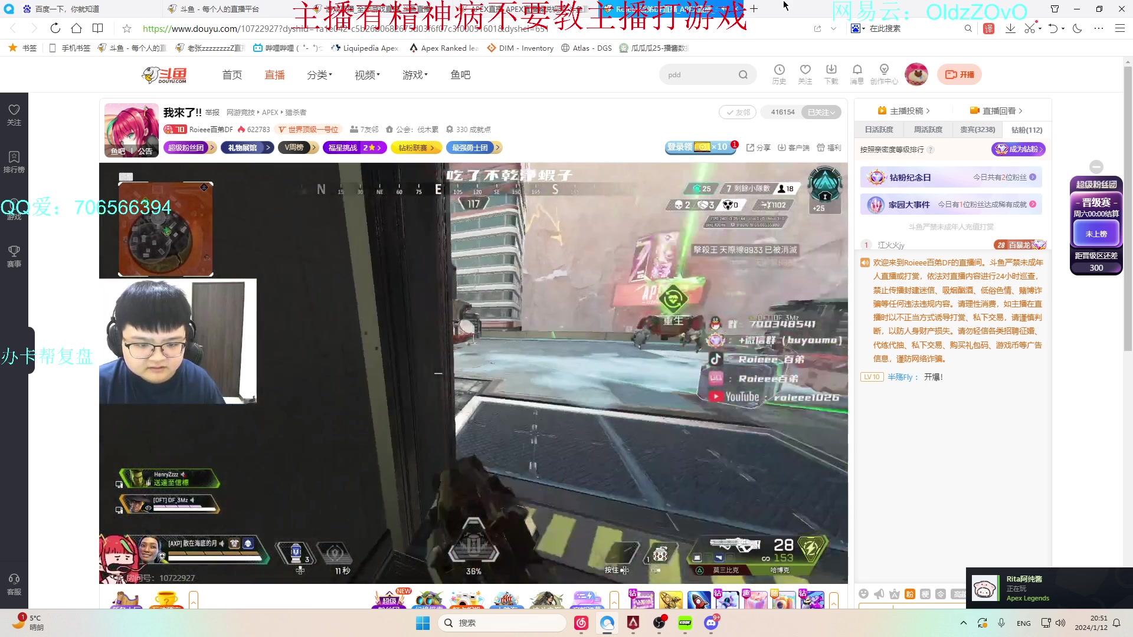Click the search magnifier in Douyu search box
Image resolution: width=1133 pixels, height=637 pixels.
[743, 75]
